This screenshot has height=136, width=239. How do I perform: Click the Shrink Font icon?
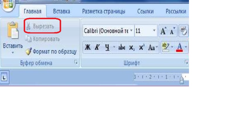pos(172,31)
